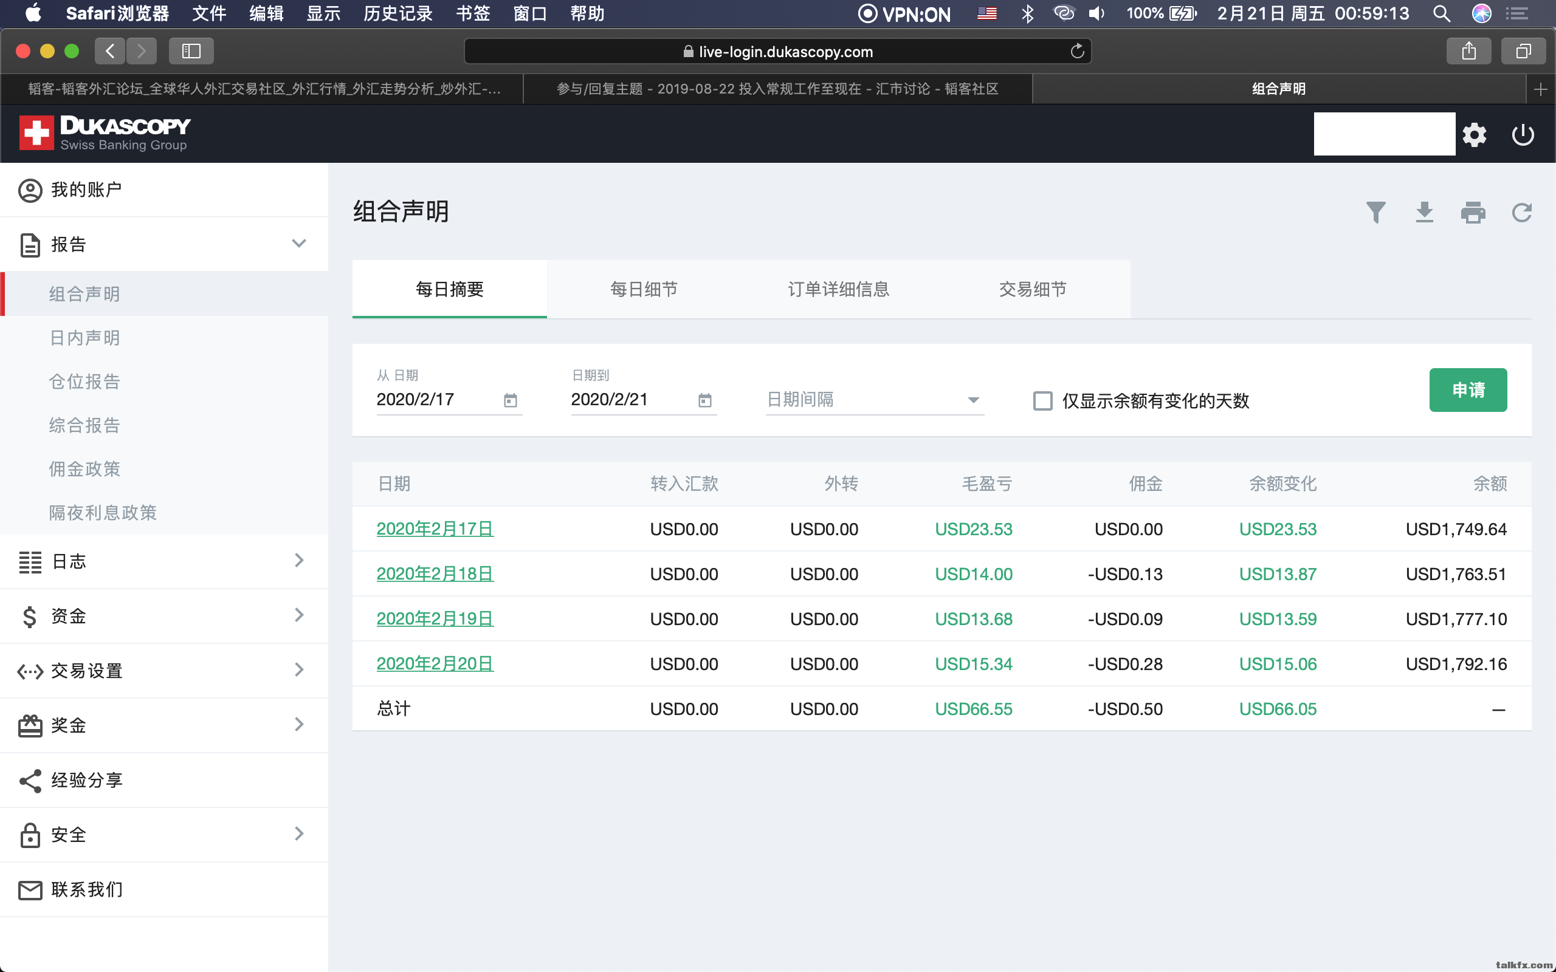
Task: Open calendar picker for 日期到 field
Action: click(704, 400)
